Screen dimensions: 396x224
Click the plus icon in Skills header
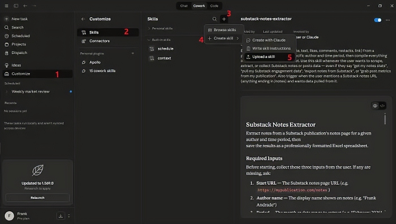(224, 19)
